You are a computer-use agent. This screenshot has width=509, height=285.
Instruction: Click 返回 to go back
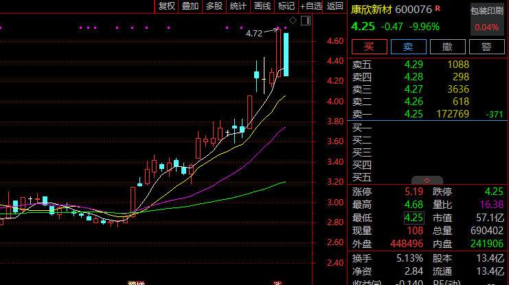[x=335, y=6]
